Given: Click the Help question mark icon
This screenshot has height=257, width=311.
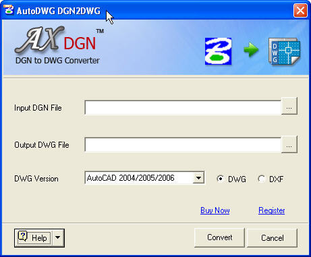Looking at the screenshot, I should [23, 236].
